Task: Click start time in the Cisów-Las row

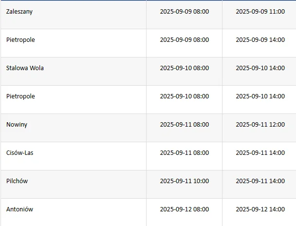Action: coord(184,153)
